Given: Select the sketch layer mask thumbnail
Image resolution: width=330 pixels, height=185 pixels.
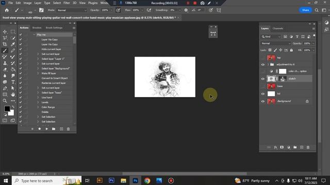Looking at the screenshot, I should (x=283, y=79).
